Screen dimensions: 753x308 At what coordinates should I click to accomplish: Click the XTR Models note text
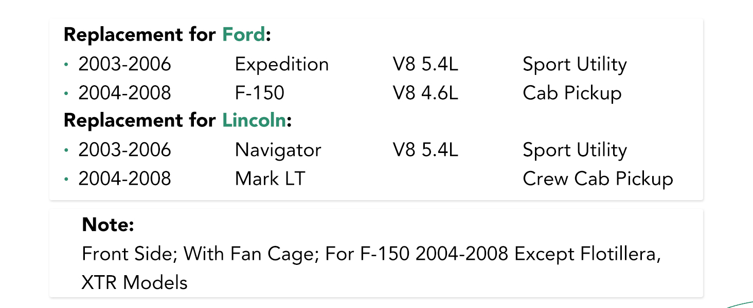135,282
